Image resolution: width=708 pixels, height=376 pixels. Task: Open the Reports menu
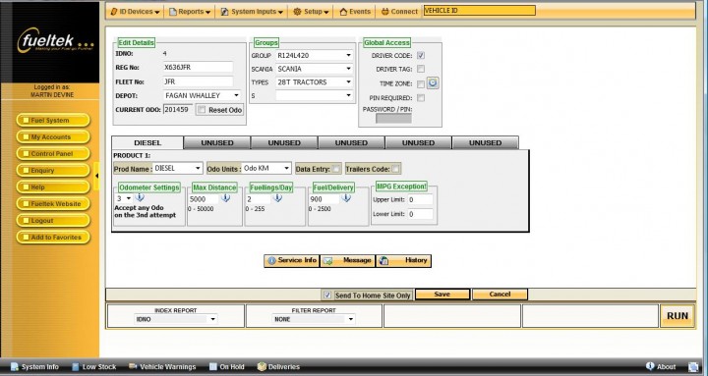(190, 12)
